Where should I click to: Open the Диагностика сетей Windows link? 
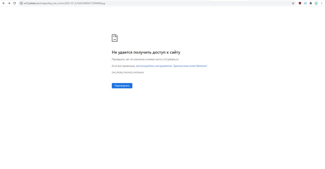(172, 66)
